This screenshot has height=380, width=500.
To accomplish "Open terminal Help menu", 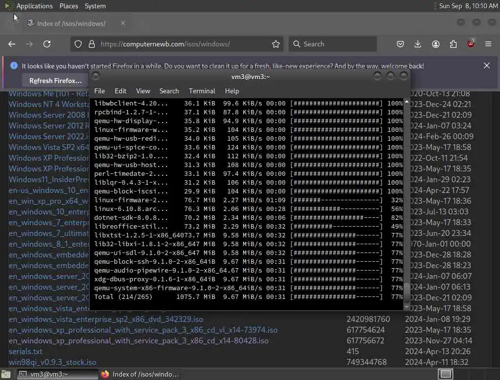I will click(x=232, y=91).
